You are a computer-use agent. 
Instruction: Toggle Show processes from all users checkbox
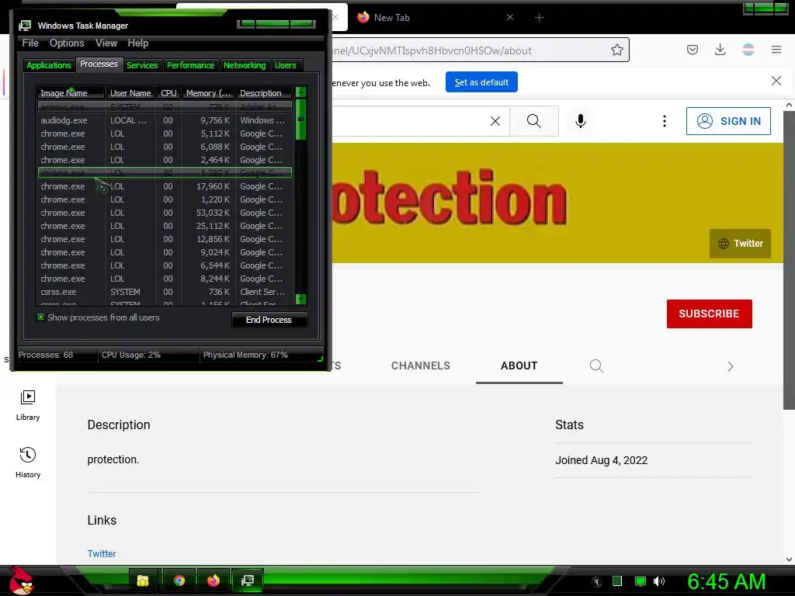pyautogui.click(x=40, y=317)
